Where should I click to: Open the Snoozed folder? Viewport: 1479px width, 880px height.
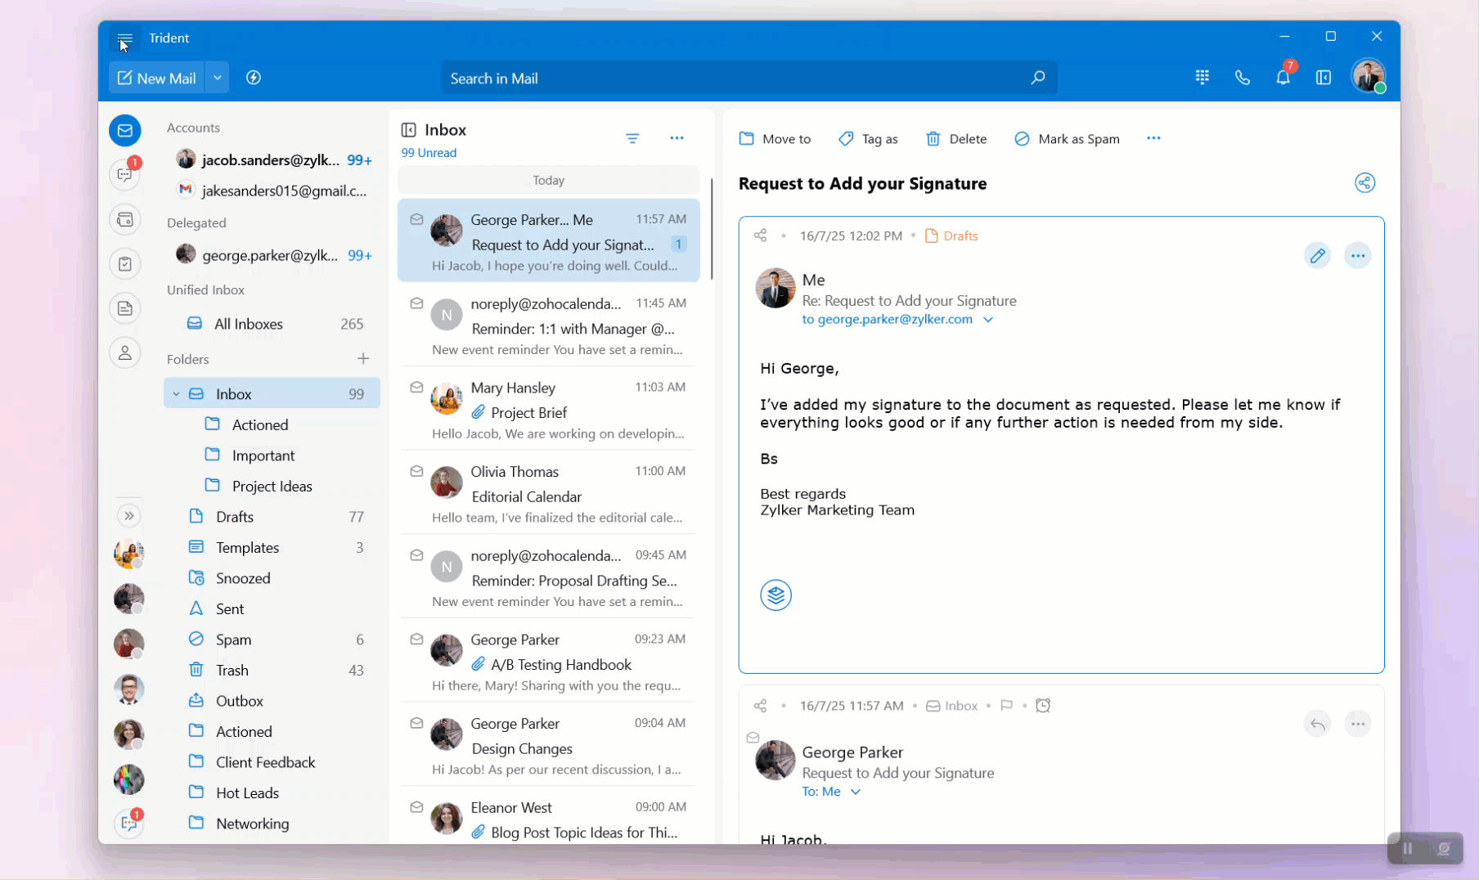click(x=273, y=578)
